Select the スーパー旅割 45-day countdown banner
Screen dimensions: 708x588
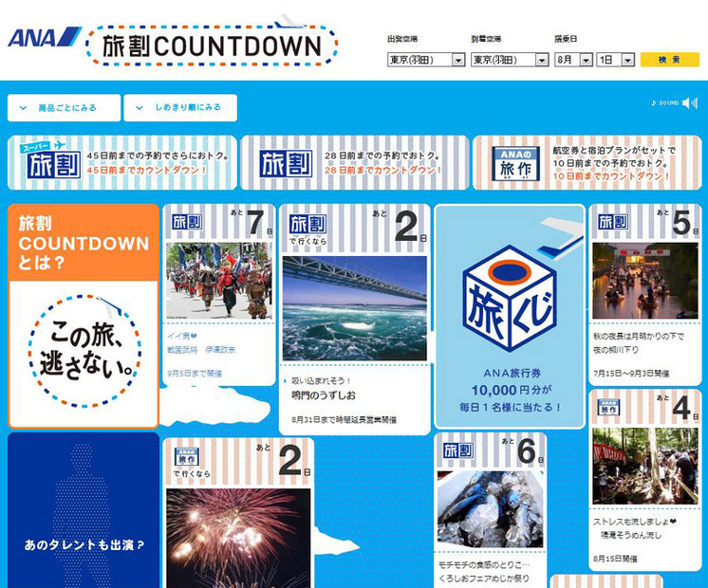pos(122,162)
